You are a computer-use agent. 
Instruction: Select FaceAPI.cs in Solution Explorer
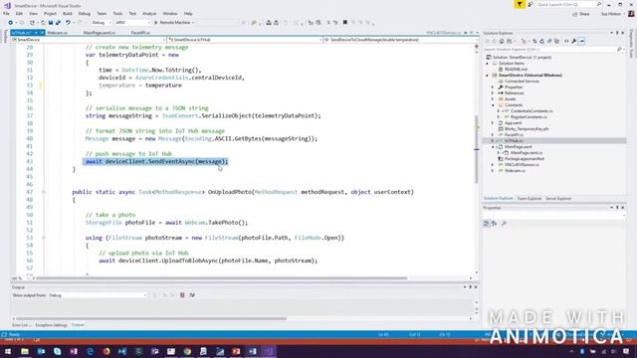pos(514,135)
